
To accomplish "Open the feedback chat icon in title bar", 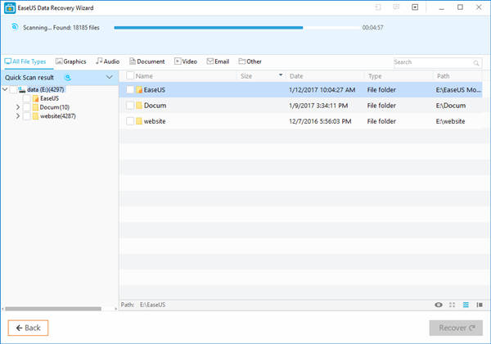I will coord(396,7).
